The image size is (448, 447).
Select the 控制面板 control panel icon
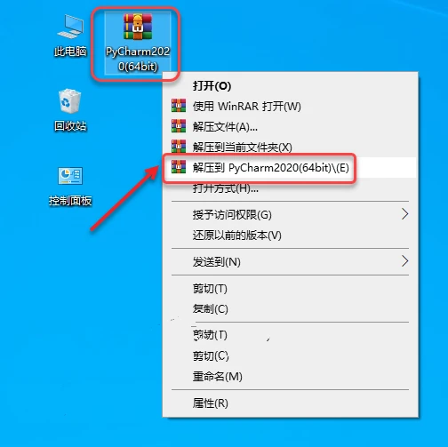pyautogui.click(x=70, y=186)
